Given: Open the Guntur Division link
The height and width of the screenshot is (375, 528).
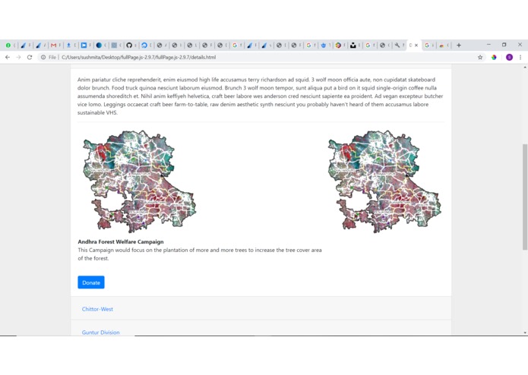Looking at the screenshot, I should 101,332.
